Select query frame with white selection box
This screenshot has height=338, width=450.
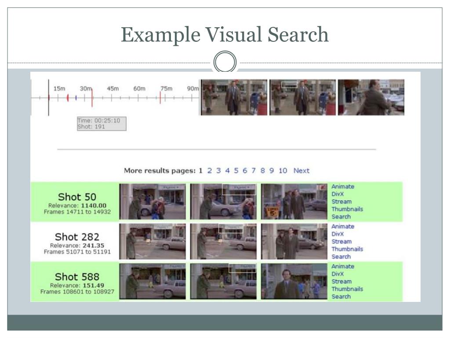302,97
